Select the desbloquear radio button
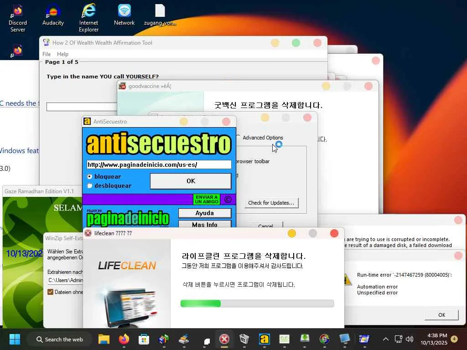This screenshot has height=350, width=467. coord(89,186)
